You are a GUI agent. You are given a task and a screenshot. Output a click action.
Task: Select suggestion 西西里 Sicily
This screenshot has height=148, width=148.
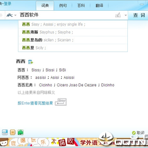73,48
